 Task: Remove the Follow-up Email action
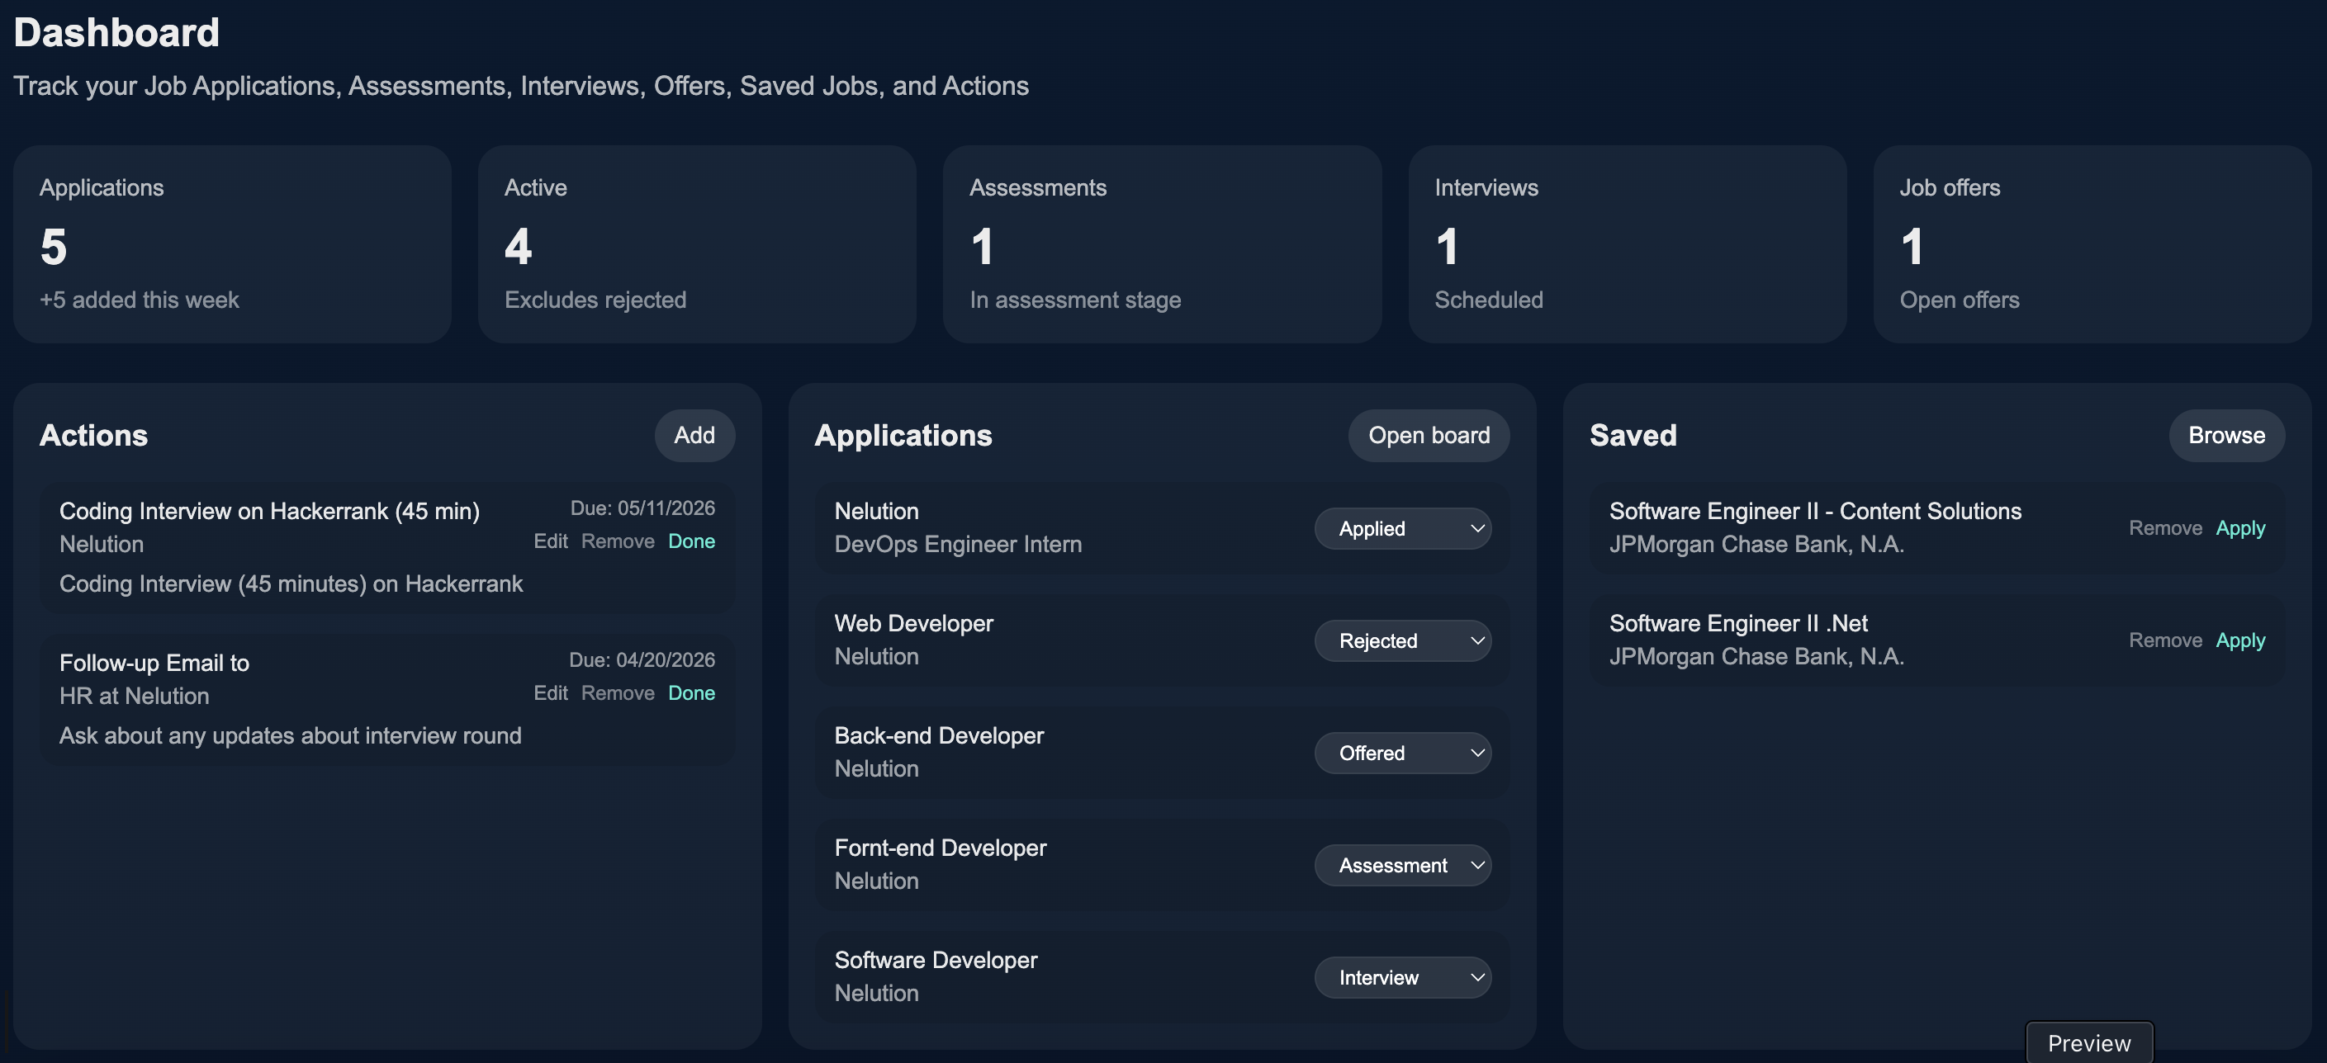[x=617, y=692]
